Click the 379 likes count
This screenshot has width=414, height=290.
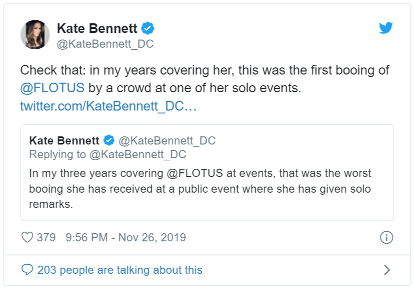pyautogui.click(x=46, y=237)
